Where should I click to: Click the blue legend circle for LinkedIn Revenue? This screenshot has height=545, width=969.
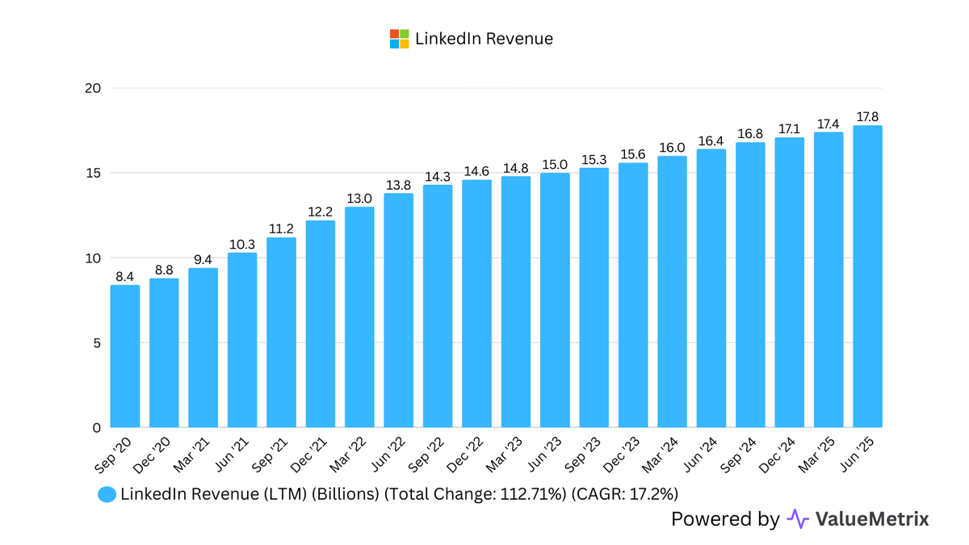click(x=107, y=495)
